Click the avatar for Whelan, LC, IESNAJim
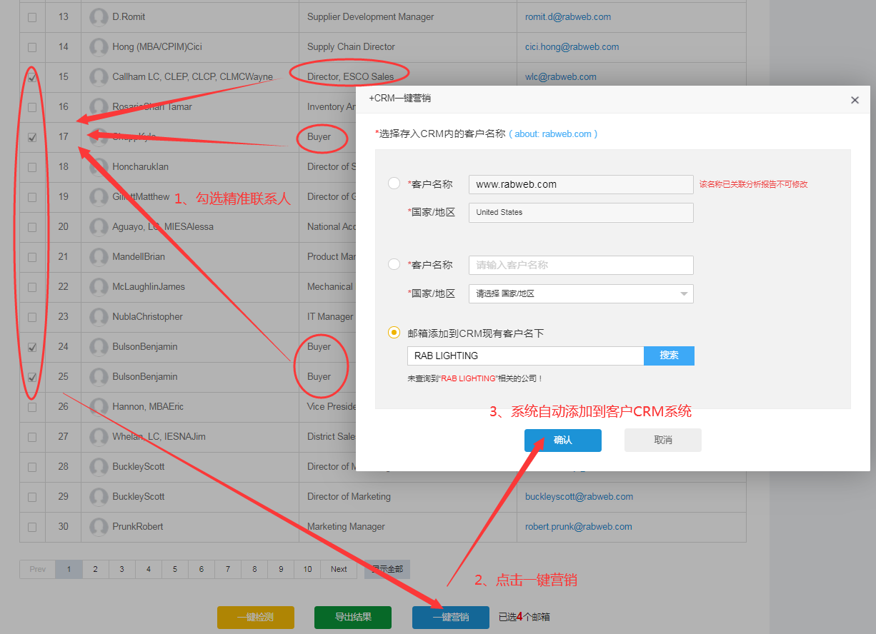 (99, 437)
